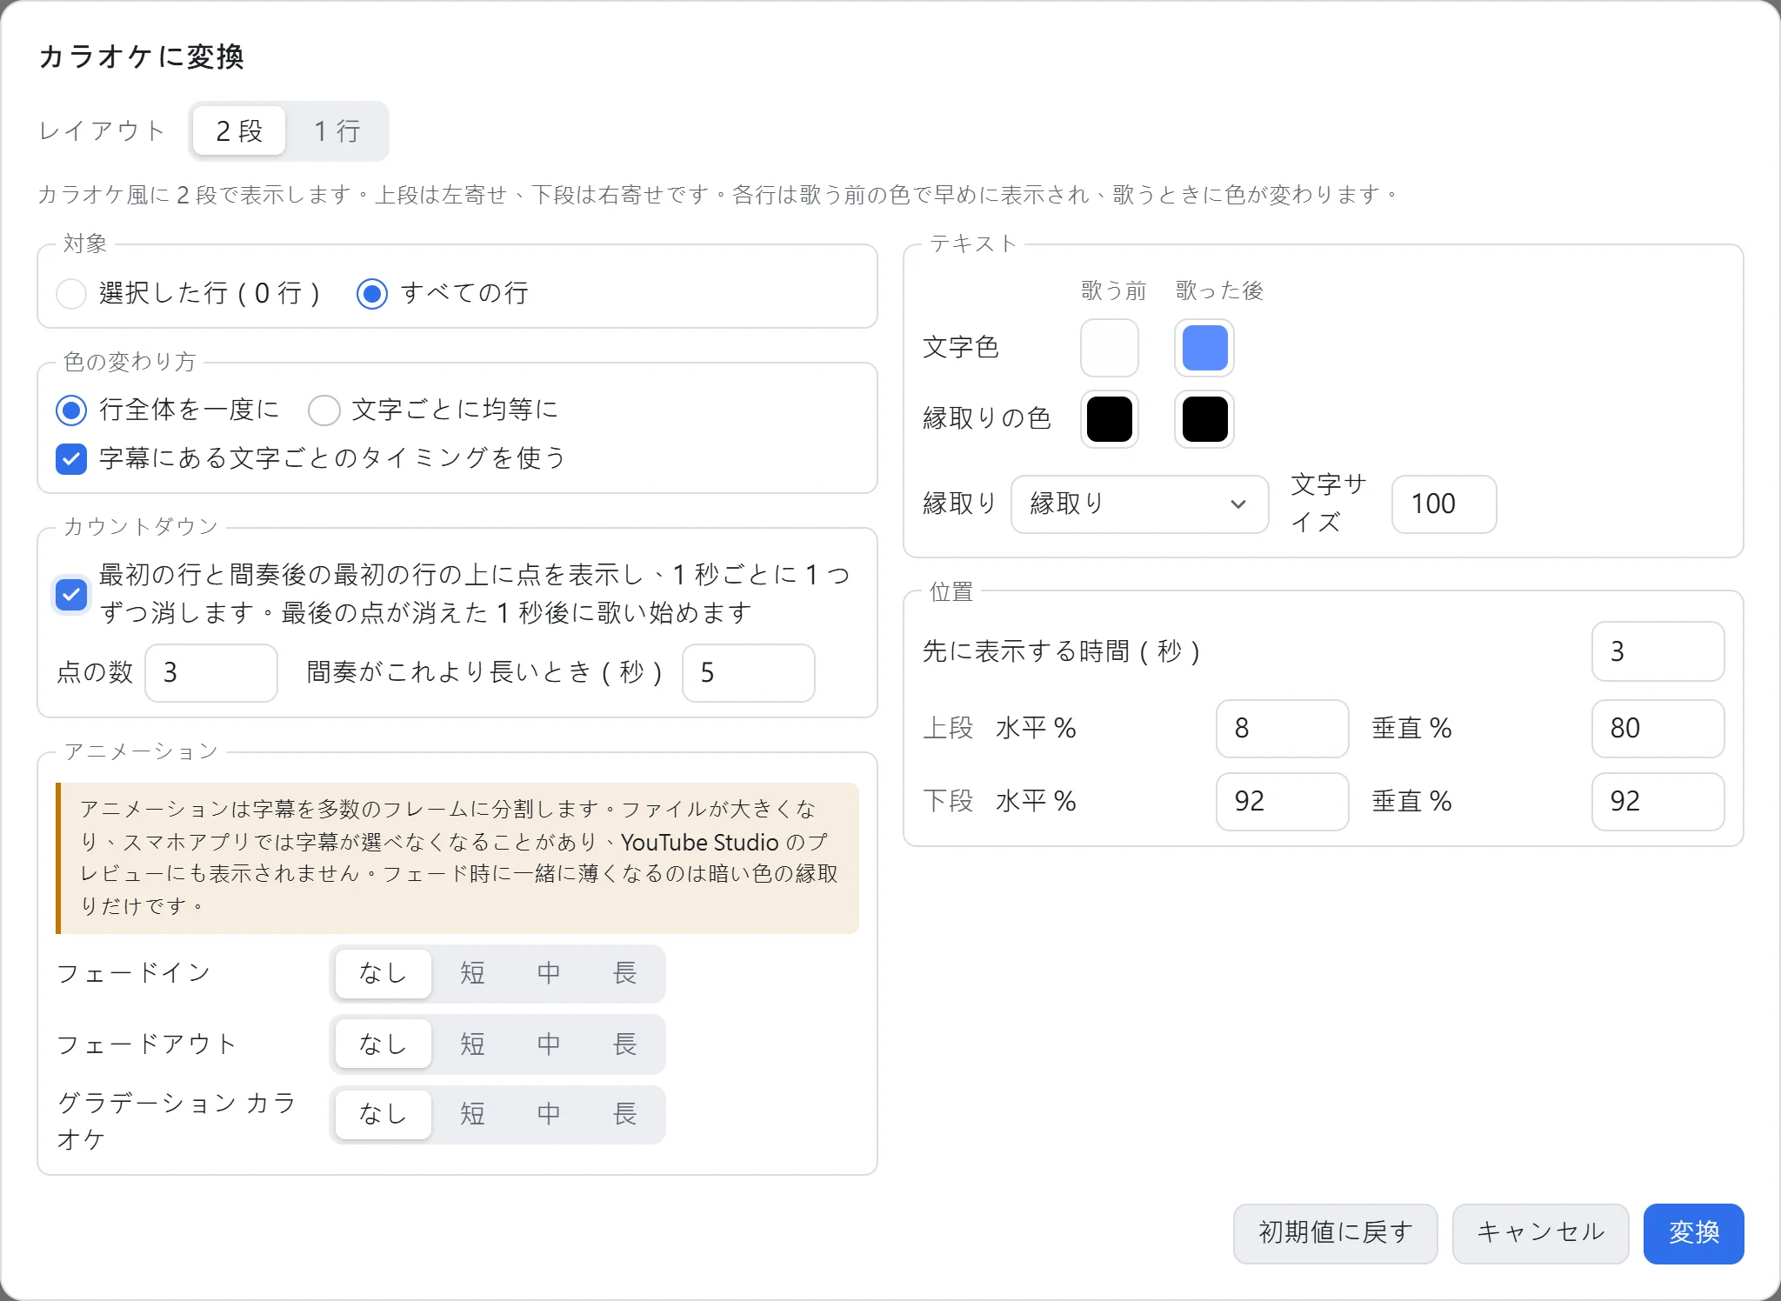The height and width of the screenshot is (1301, 1781).
Task: Edit the 下段 垂直 % field
Action: point(1658,802)
